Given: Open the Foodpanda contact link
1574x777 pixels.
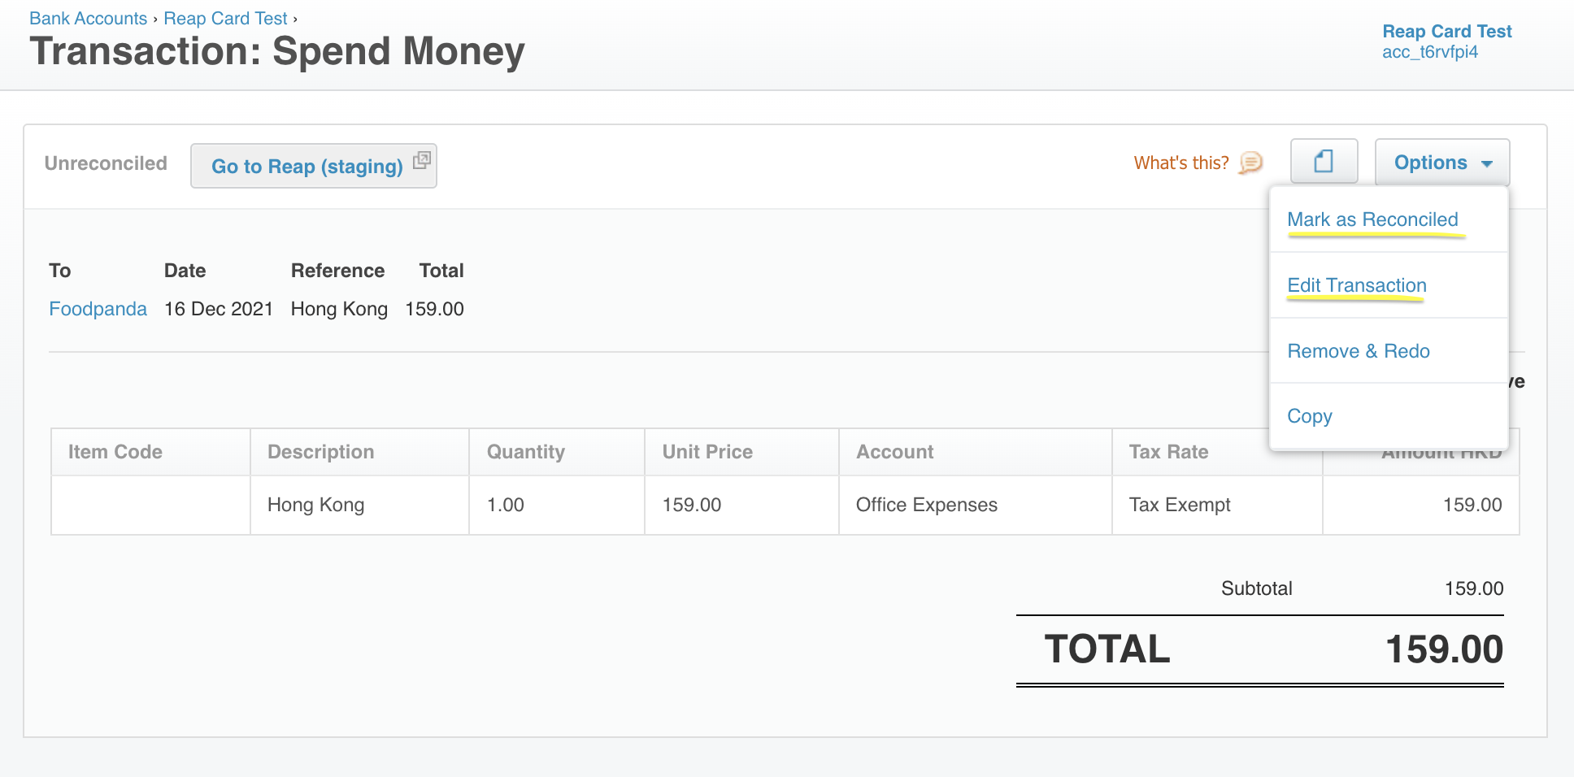Looking at the screenshot, I should click(x=98, y=309).
